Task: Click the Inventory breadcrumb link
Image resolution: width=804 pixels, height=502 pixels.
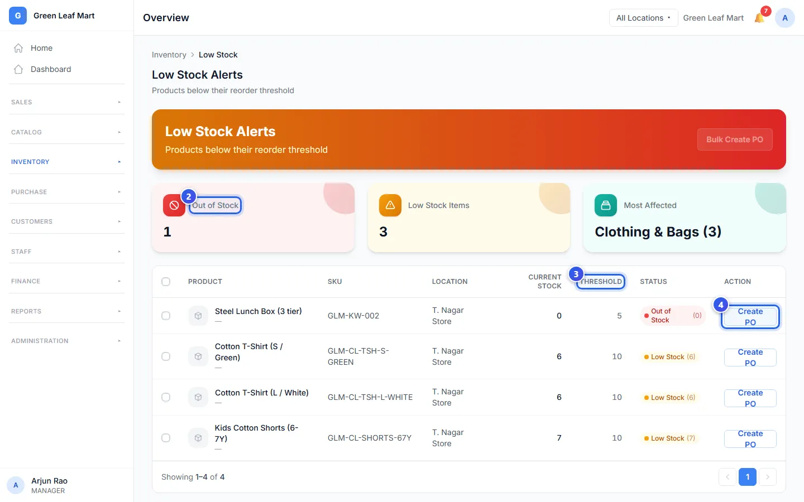Action: click(169, 55)
